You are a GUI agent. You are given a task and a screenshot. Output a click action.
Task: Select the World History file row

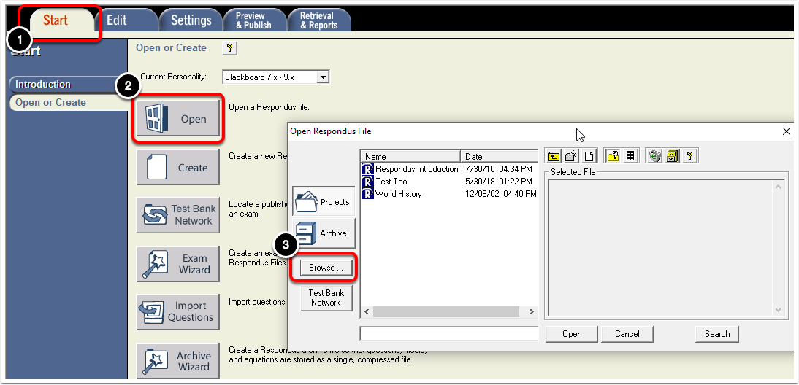click(x=449, y=194)
